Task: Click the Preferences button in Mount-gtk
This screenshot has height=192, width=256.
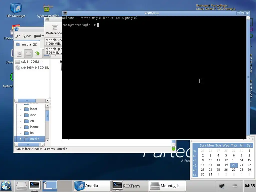Action: [54, 30]
